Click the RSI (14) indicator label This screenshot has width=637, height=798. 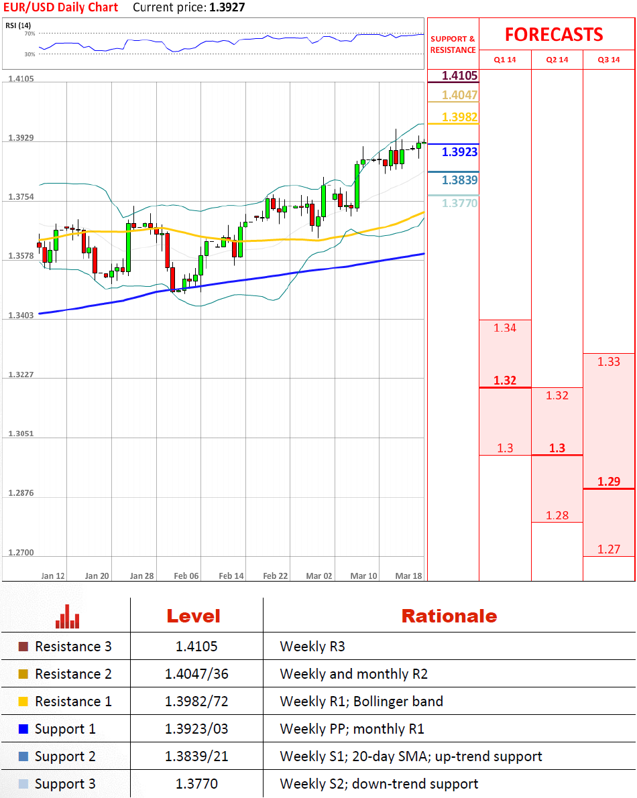tap(17, 25)
